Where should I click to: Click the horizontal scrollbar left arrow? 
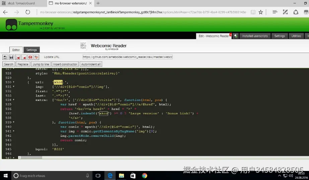(19, 158)
